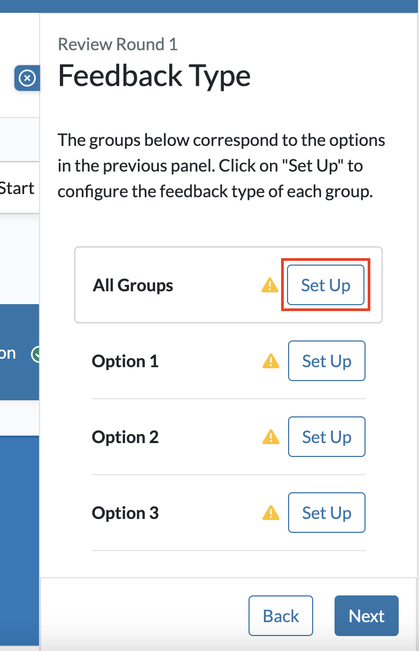The image size is (419, 651).
Task: Click the Back button
Action: pos(281,616)
